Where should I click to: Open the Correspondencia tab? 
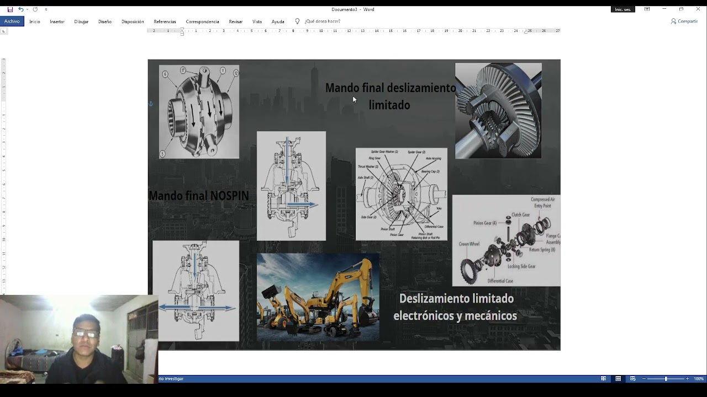point(202,22)
